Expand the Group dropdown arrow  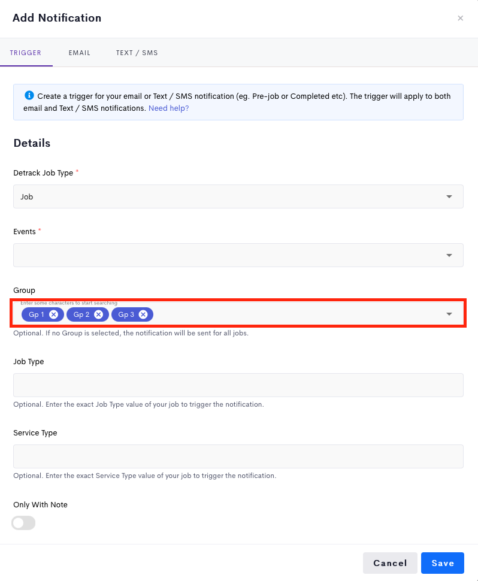pyautogui.click(x=449, y=314)
